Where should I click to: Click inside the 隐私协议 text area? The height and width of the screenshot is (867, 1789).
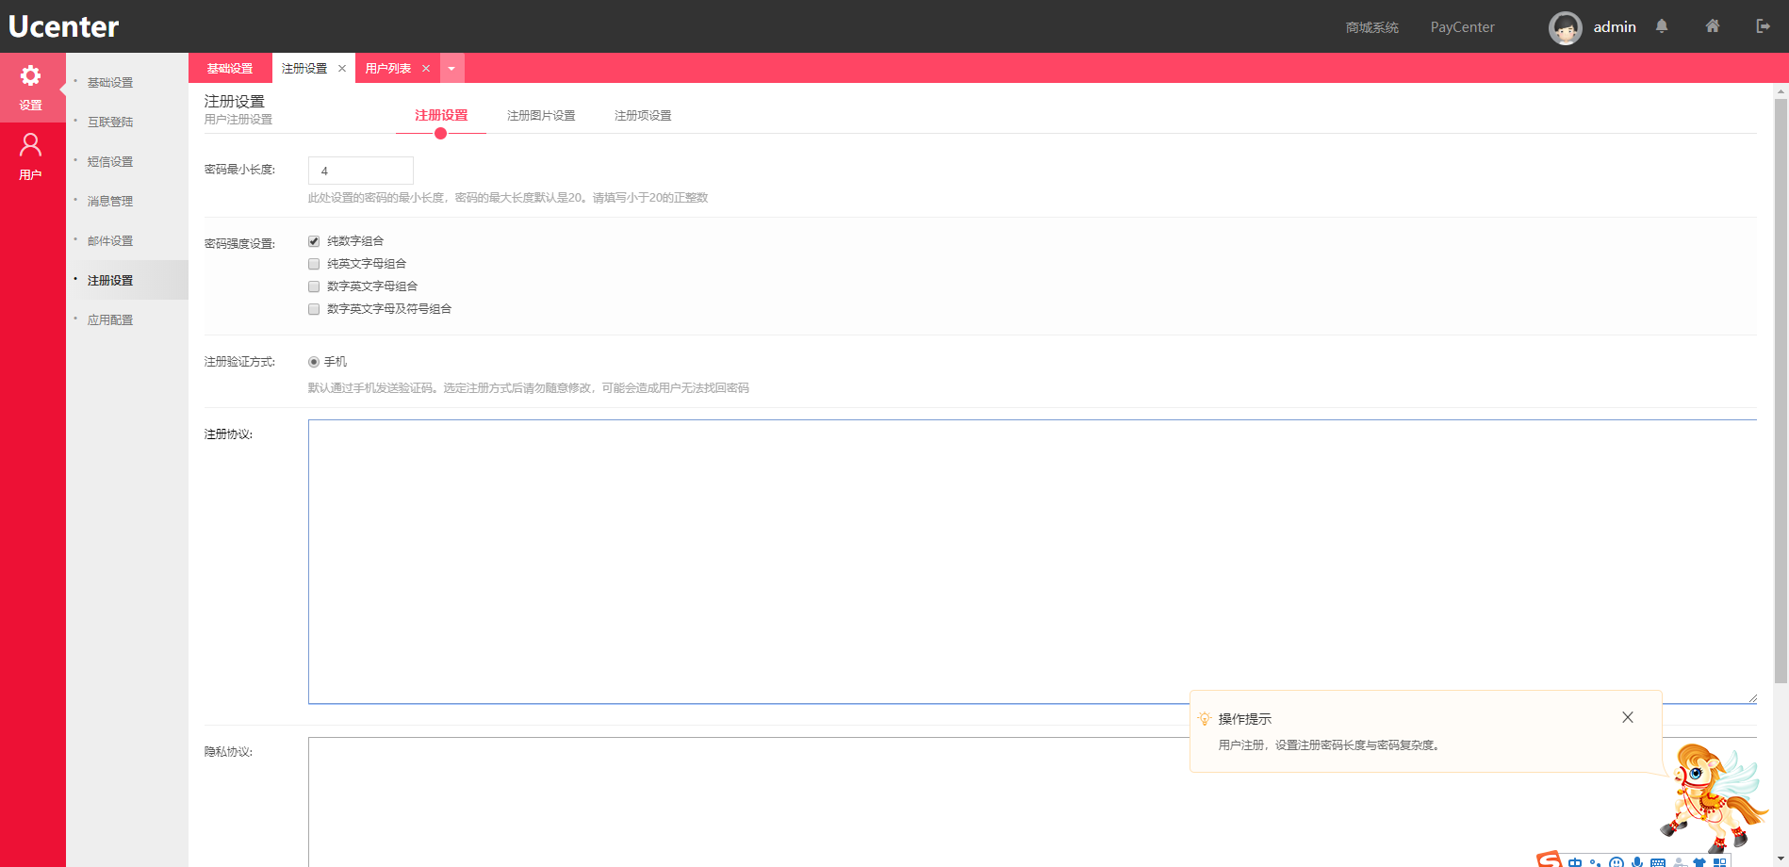(x=1032, y=802)
